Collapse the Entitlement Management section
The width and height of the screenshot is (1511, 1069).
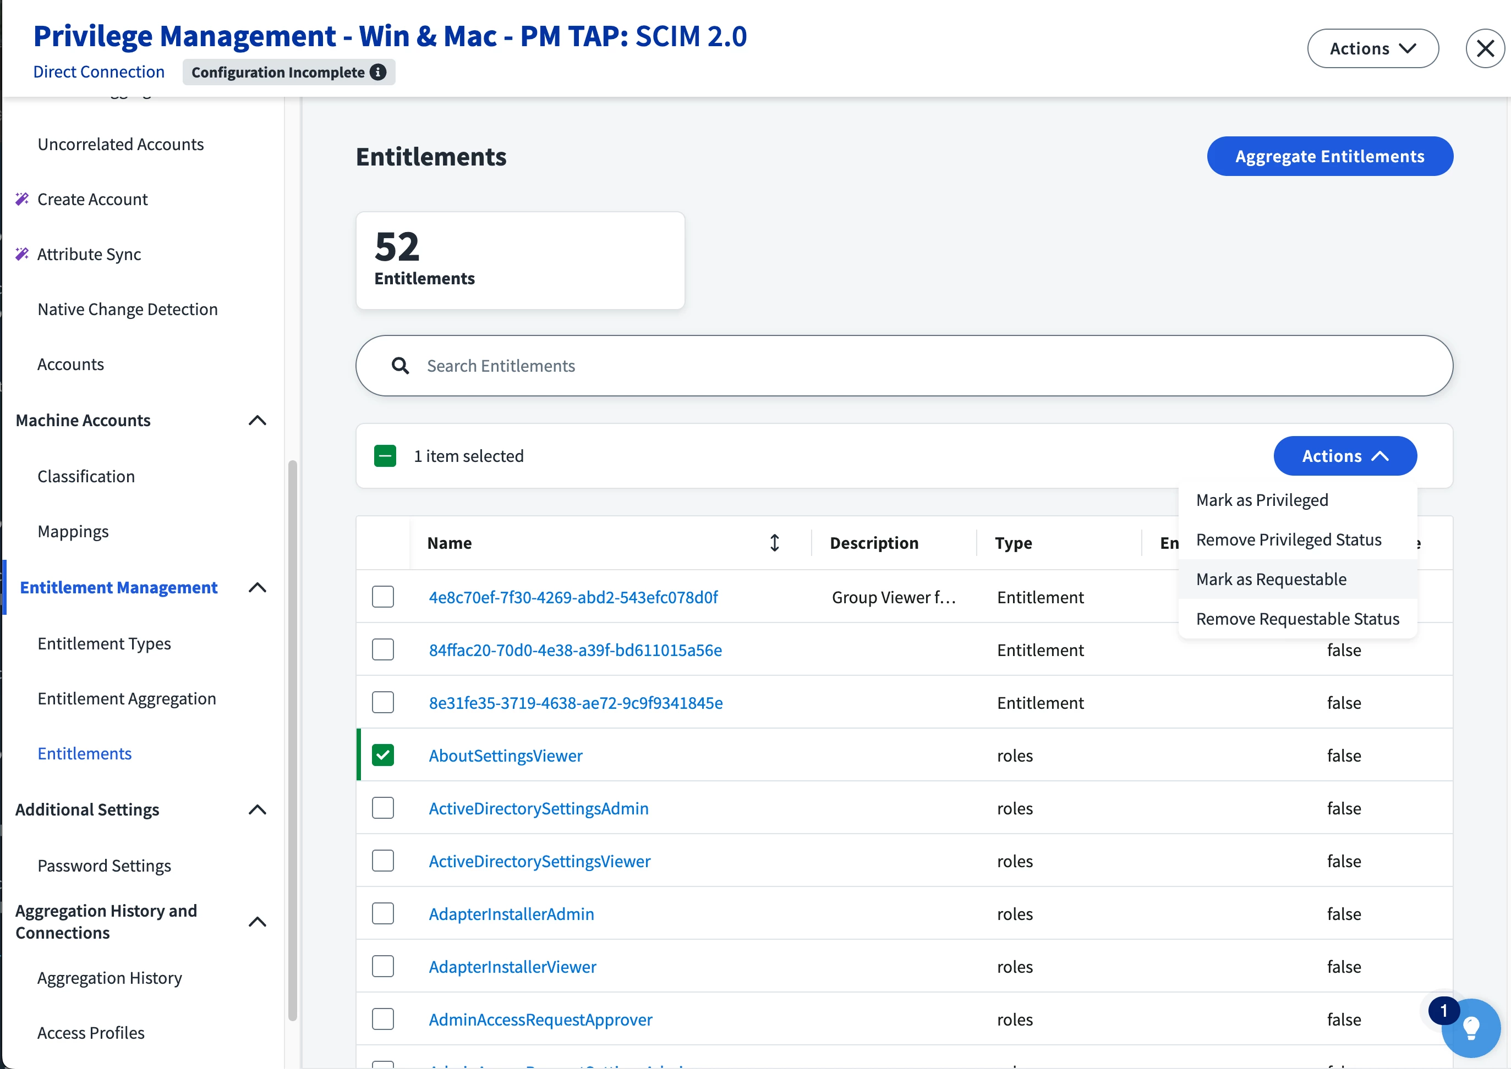click(258, 587)
